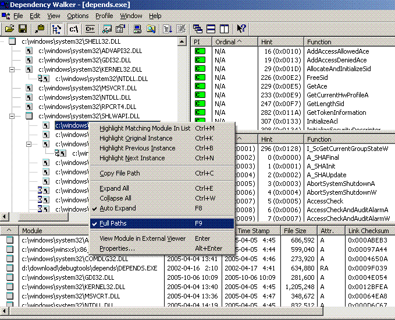
Task: Open the Profile menu
Action: pos(104,16)
